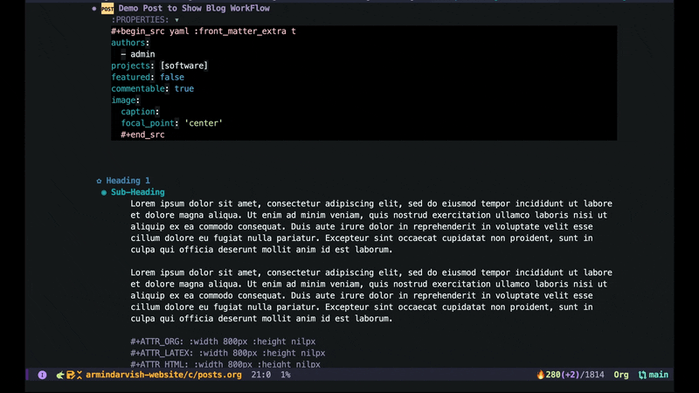699x393 pixels.
Task: Click the POST tag icon before post title
Action: [x=107, y=9]
